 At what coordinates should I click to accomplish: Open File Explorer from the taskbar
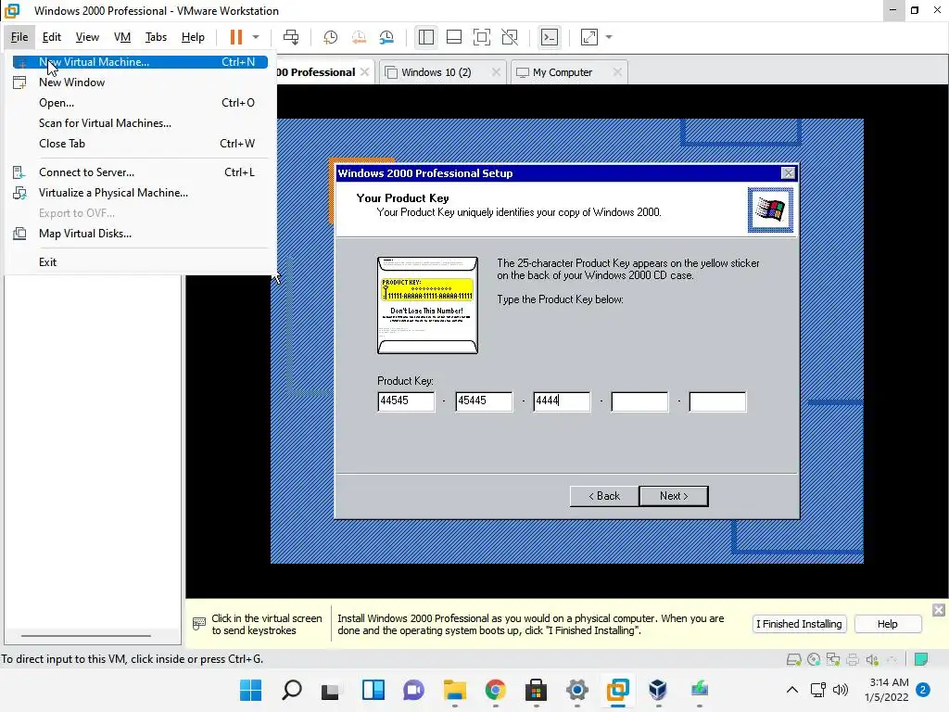(x=454, y=690)
